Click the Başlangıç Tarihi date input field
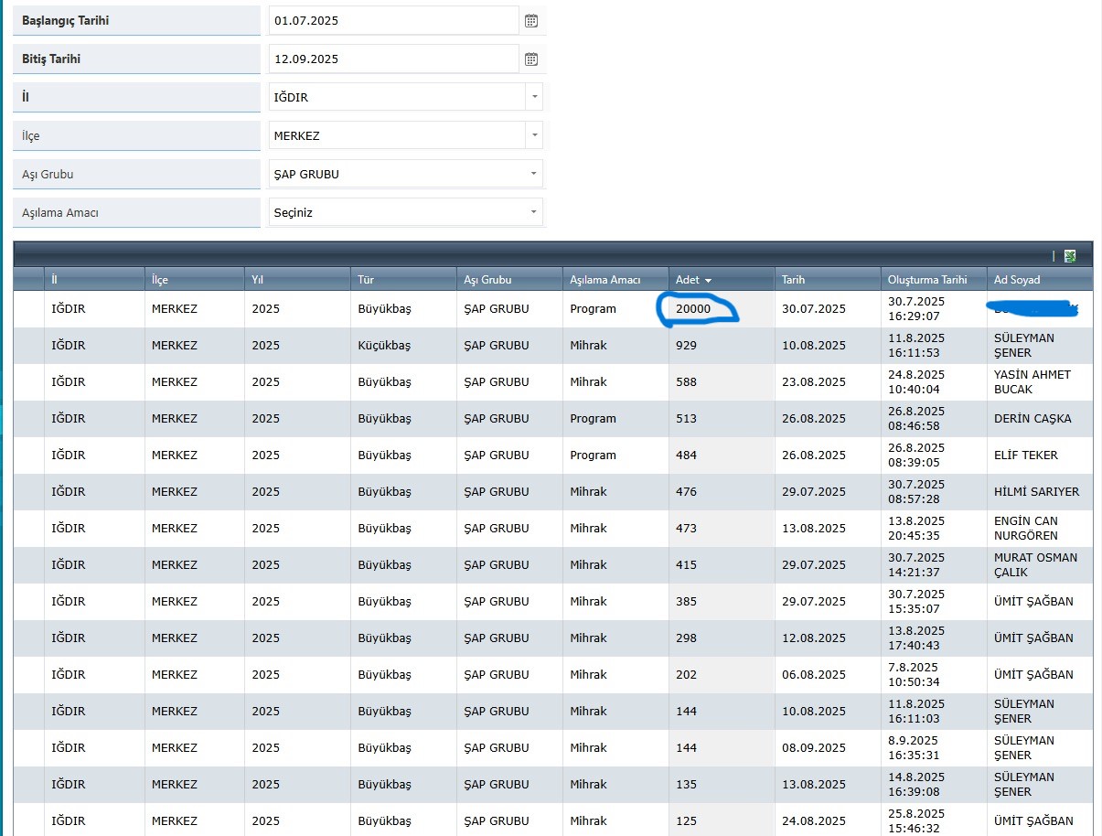 tap(393, 20)
